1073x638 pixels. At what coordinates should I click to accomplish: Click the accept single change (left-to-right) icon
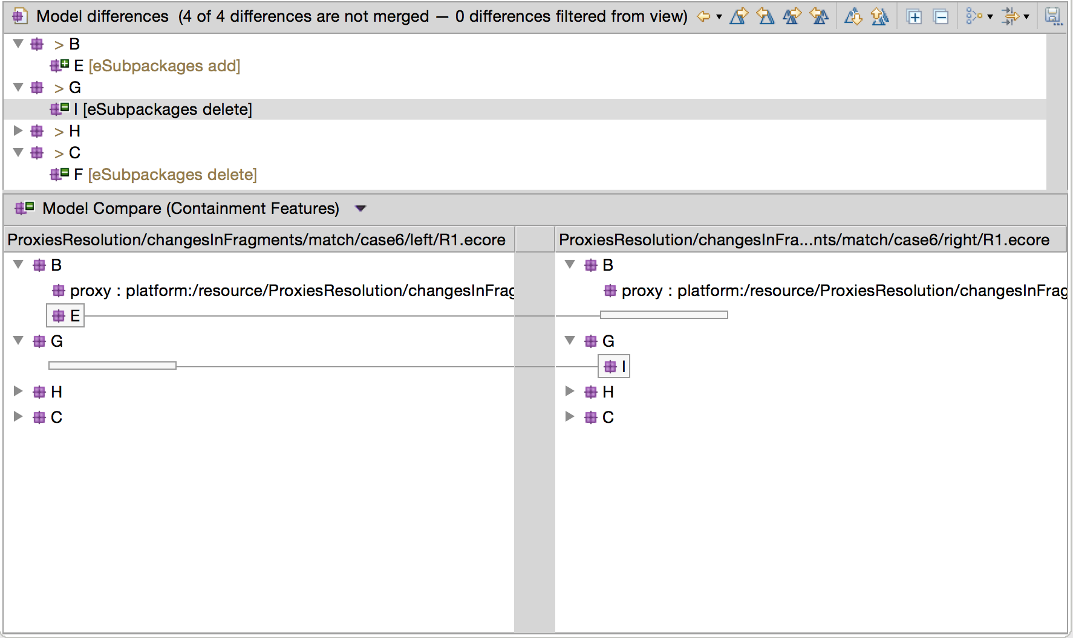738,16
